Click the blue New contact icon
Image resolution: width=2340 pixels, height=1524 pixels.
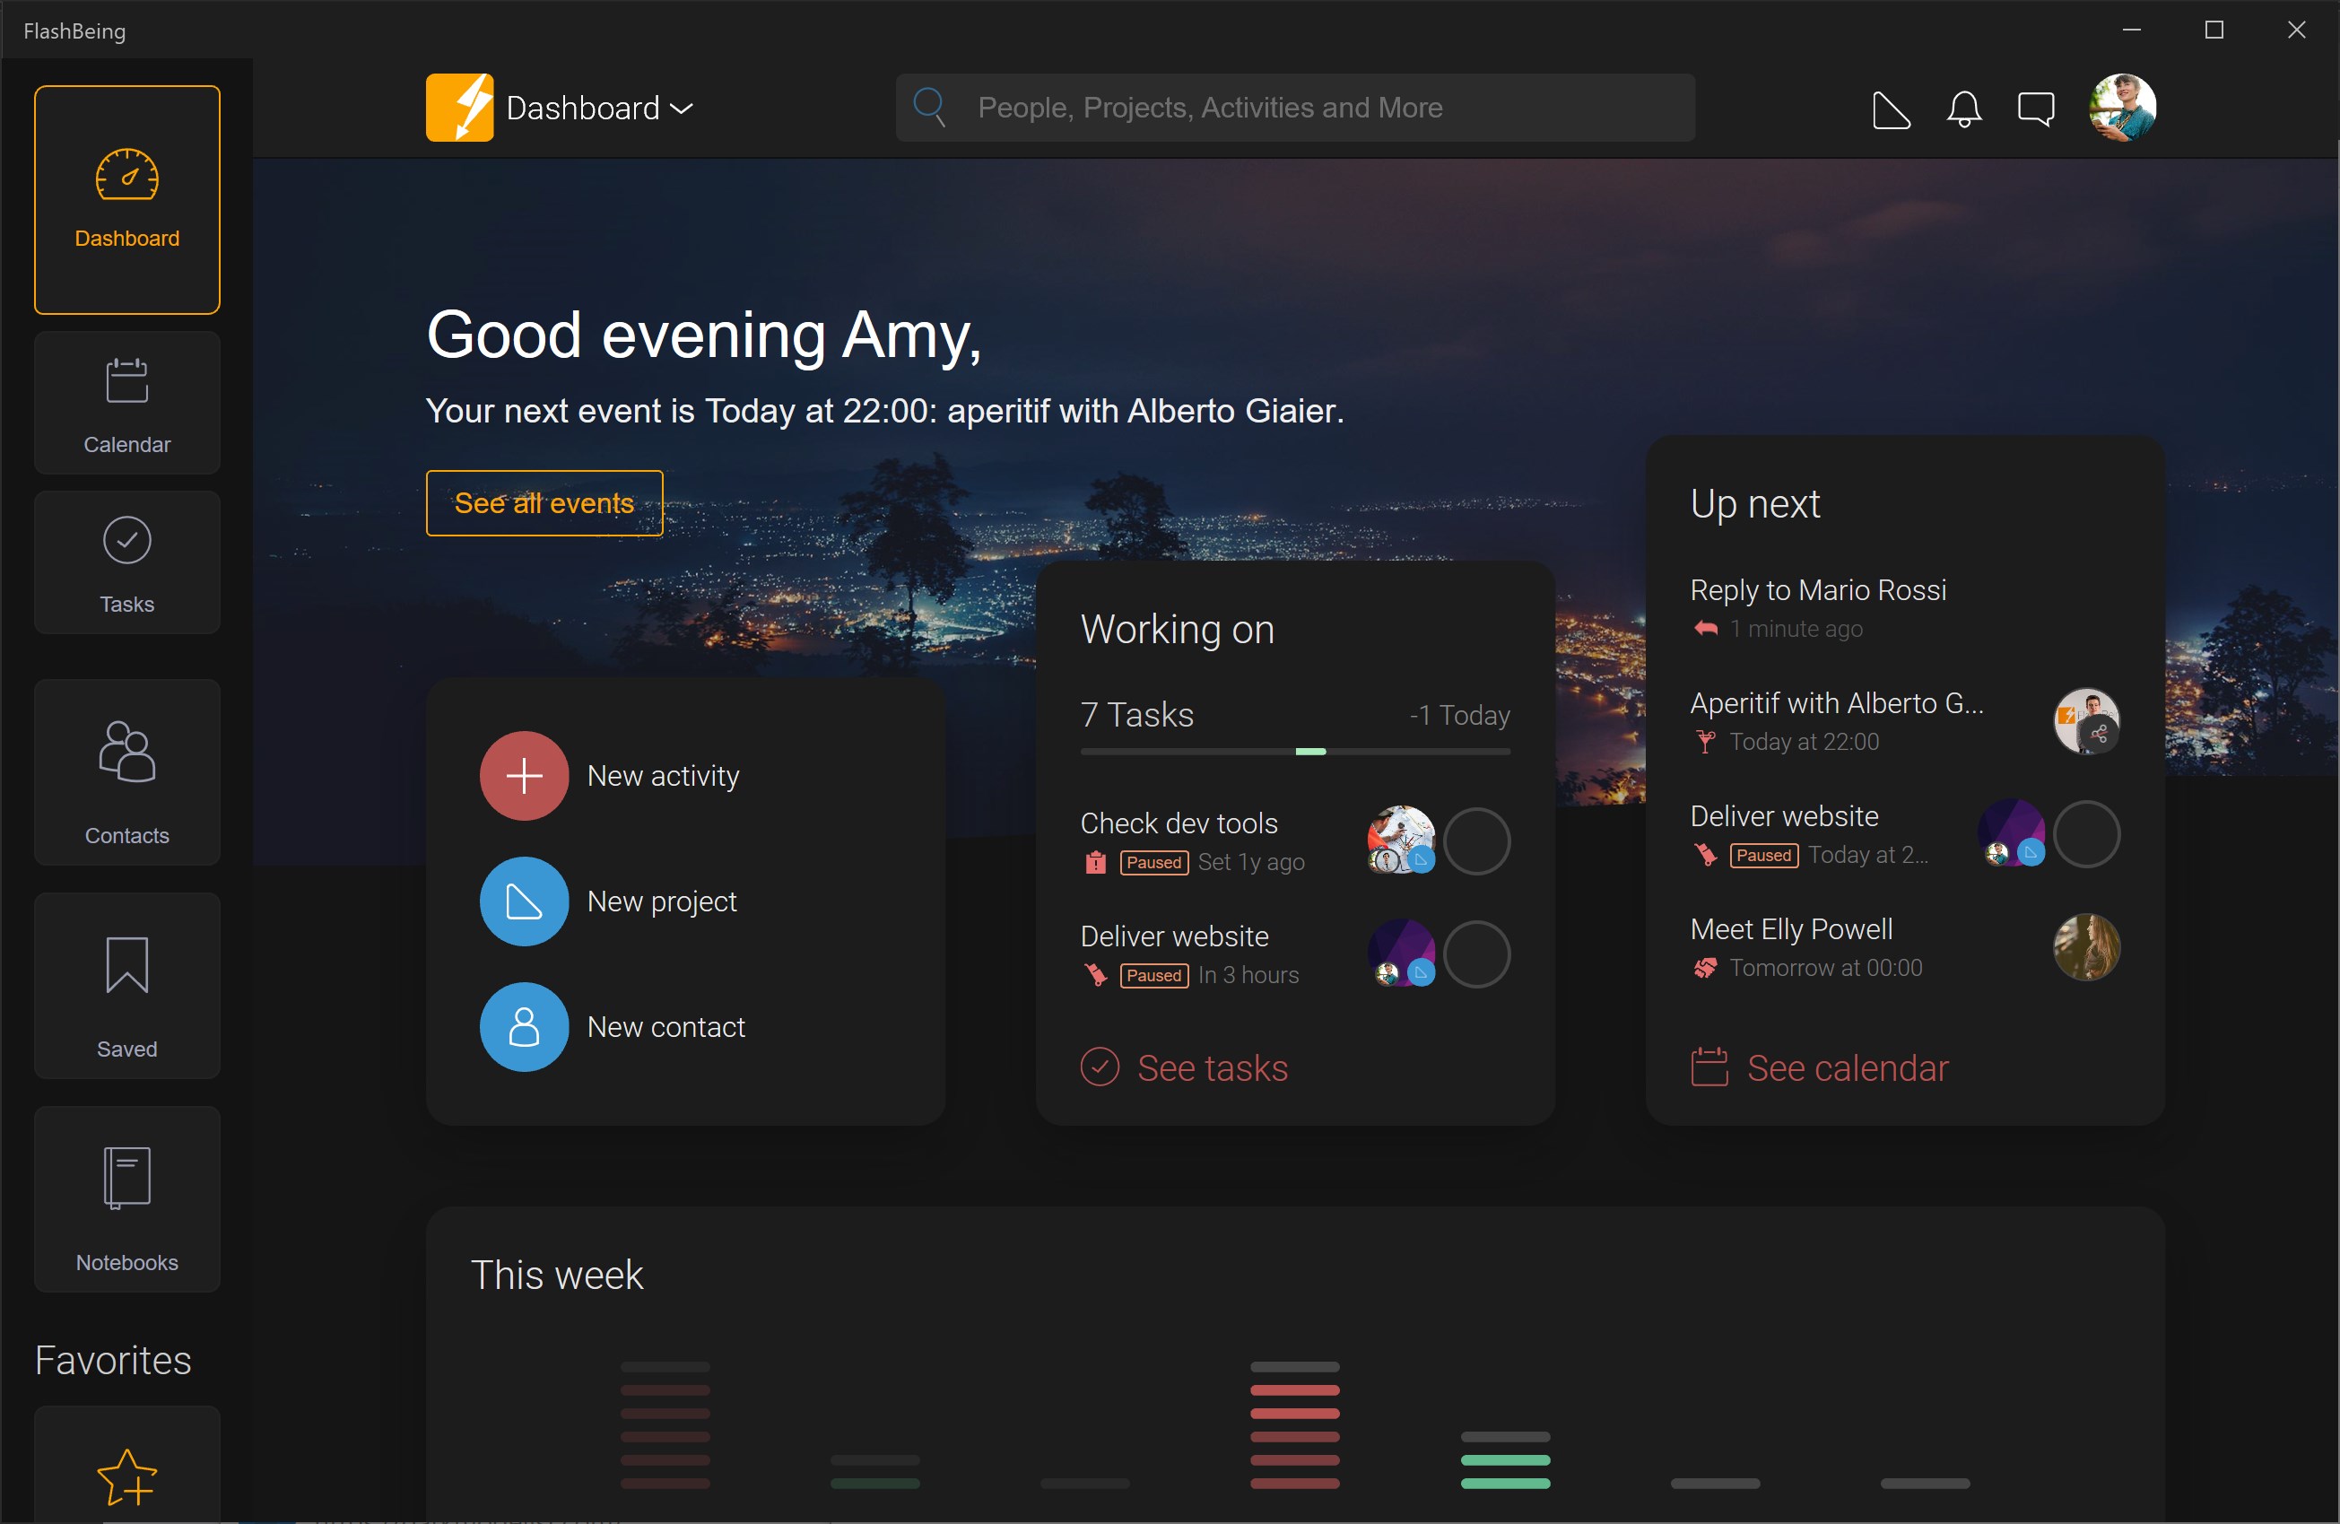click(524, 1026)
